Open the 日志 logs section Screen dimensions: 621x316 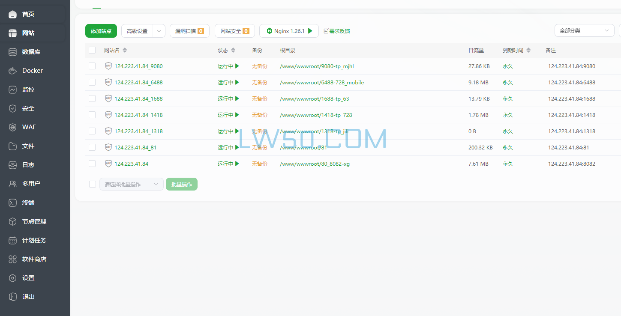coord(29,164)
